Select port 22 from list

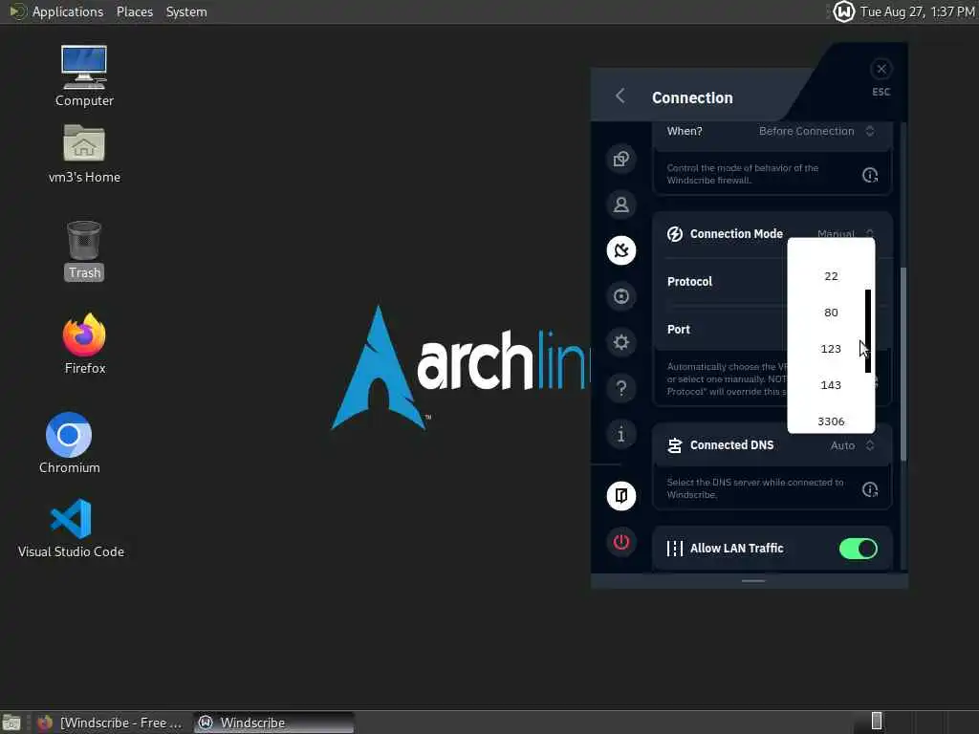(831, 276)
